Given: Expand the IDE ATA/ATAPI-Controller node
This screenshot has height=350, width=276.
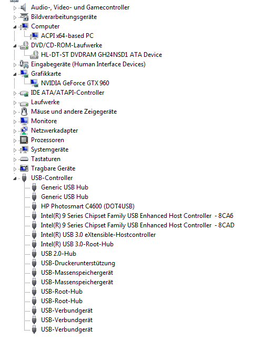Looking at the screenshot, I should pyautogui.click(x=15, y=93).
